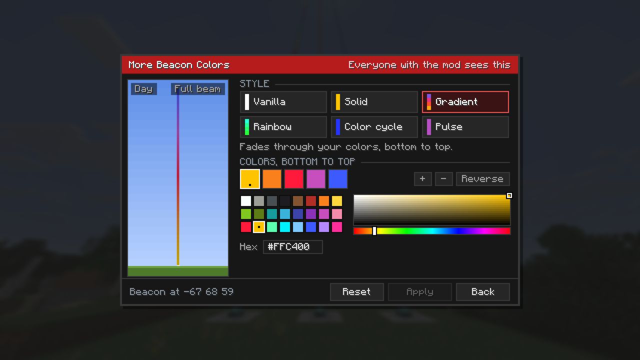Image resolution: width=640 pixels, height=360 pixels.
Task: Pick teal from the palette's second row
Action: [x=272, y=214]
